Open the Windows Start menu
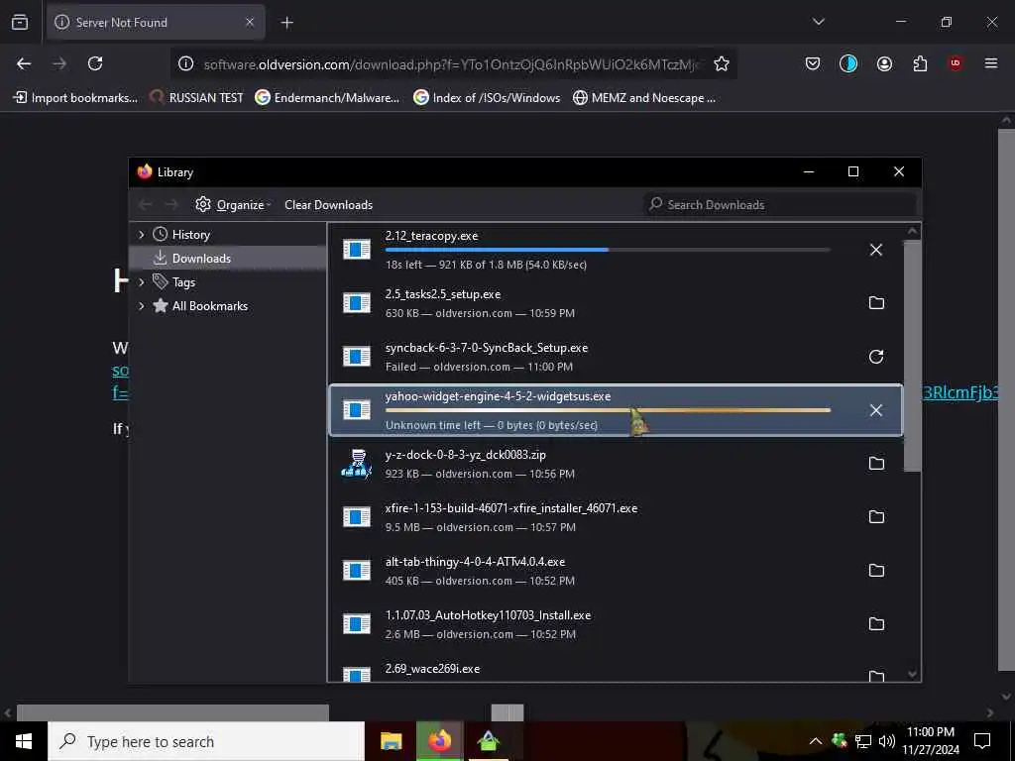 pyautogui.click(x=24, y=741)
